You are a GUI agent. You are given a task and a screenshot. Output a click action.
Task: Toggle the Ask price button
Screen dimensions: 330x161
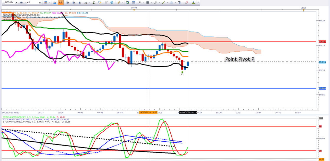pos(61,2)
